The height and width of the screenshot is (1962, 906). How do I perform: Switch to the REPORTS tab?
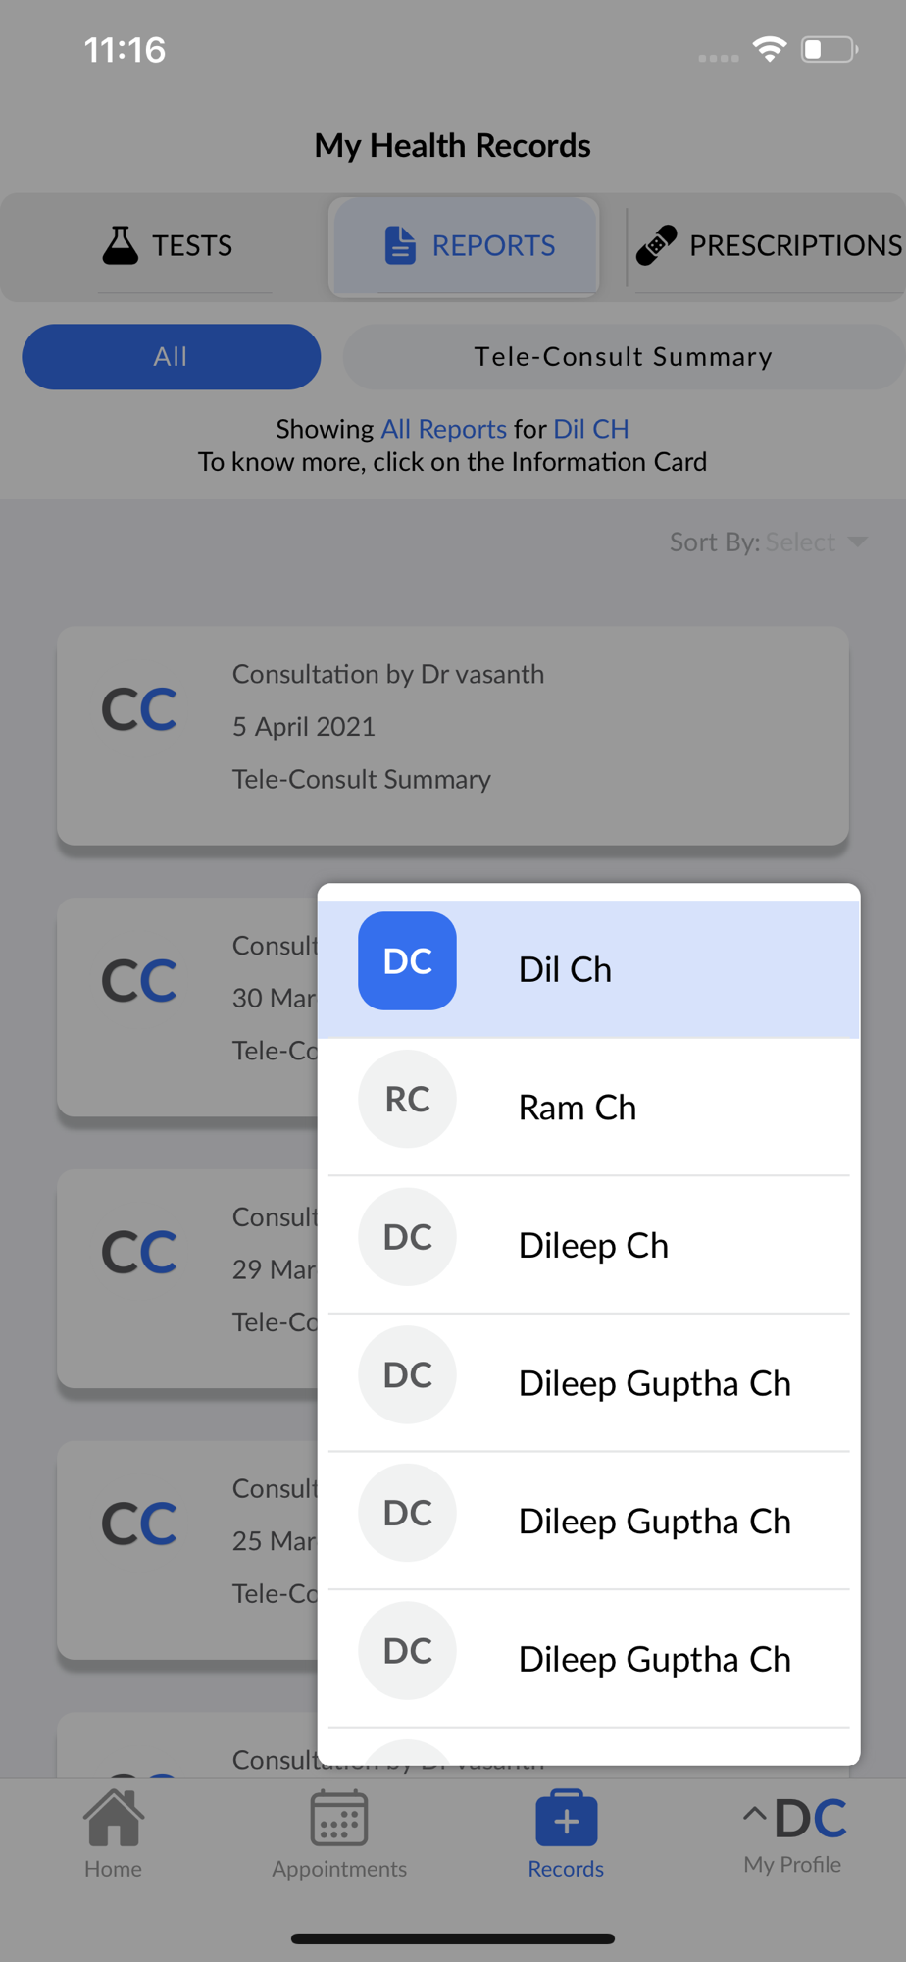pos(465,245)
